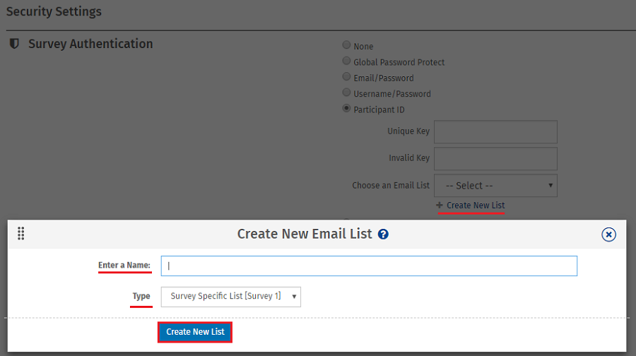This screenshot has height=356, width=636.
Task: Click the Create New Email List title
Action: 304,234
